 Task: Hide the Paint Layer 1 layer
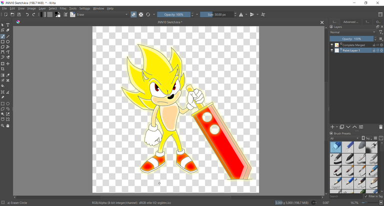[332, 50]
